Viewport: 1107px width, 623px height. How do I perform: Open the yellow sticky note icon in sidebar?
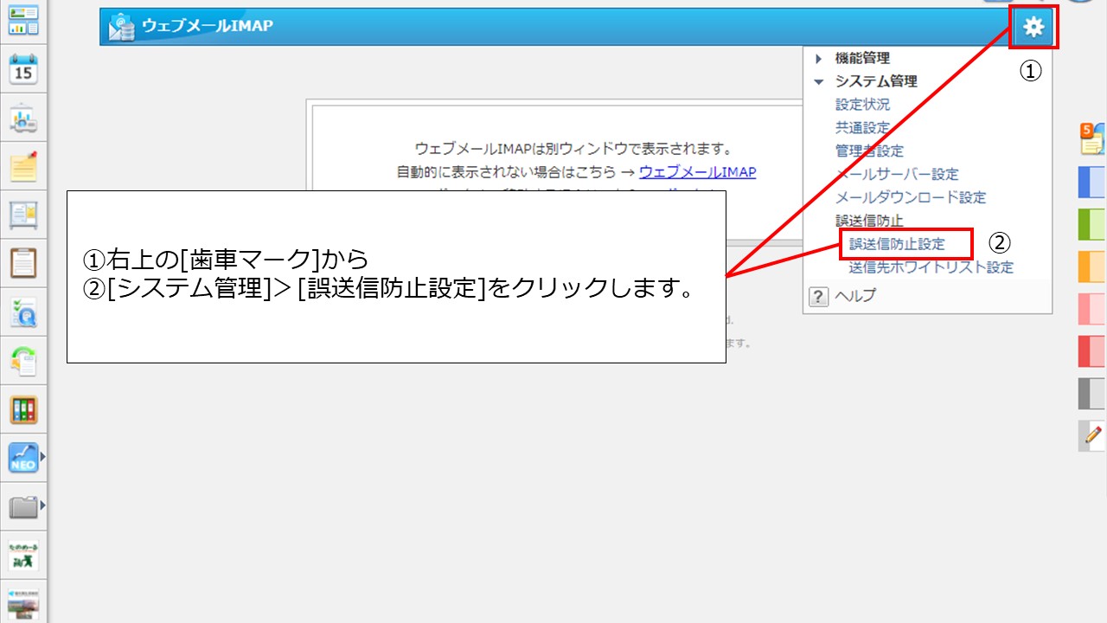pyautogui.click(x=23, y=165)
